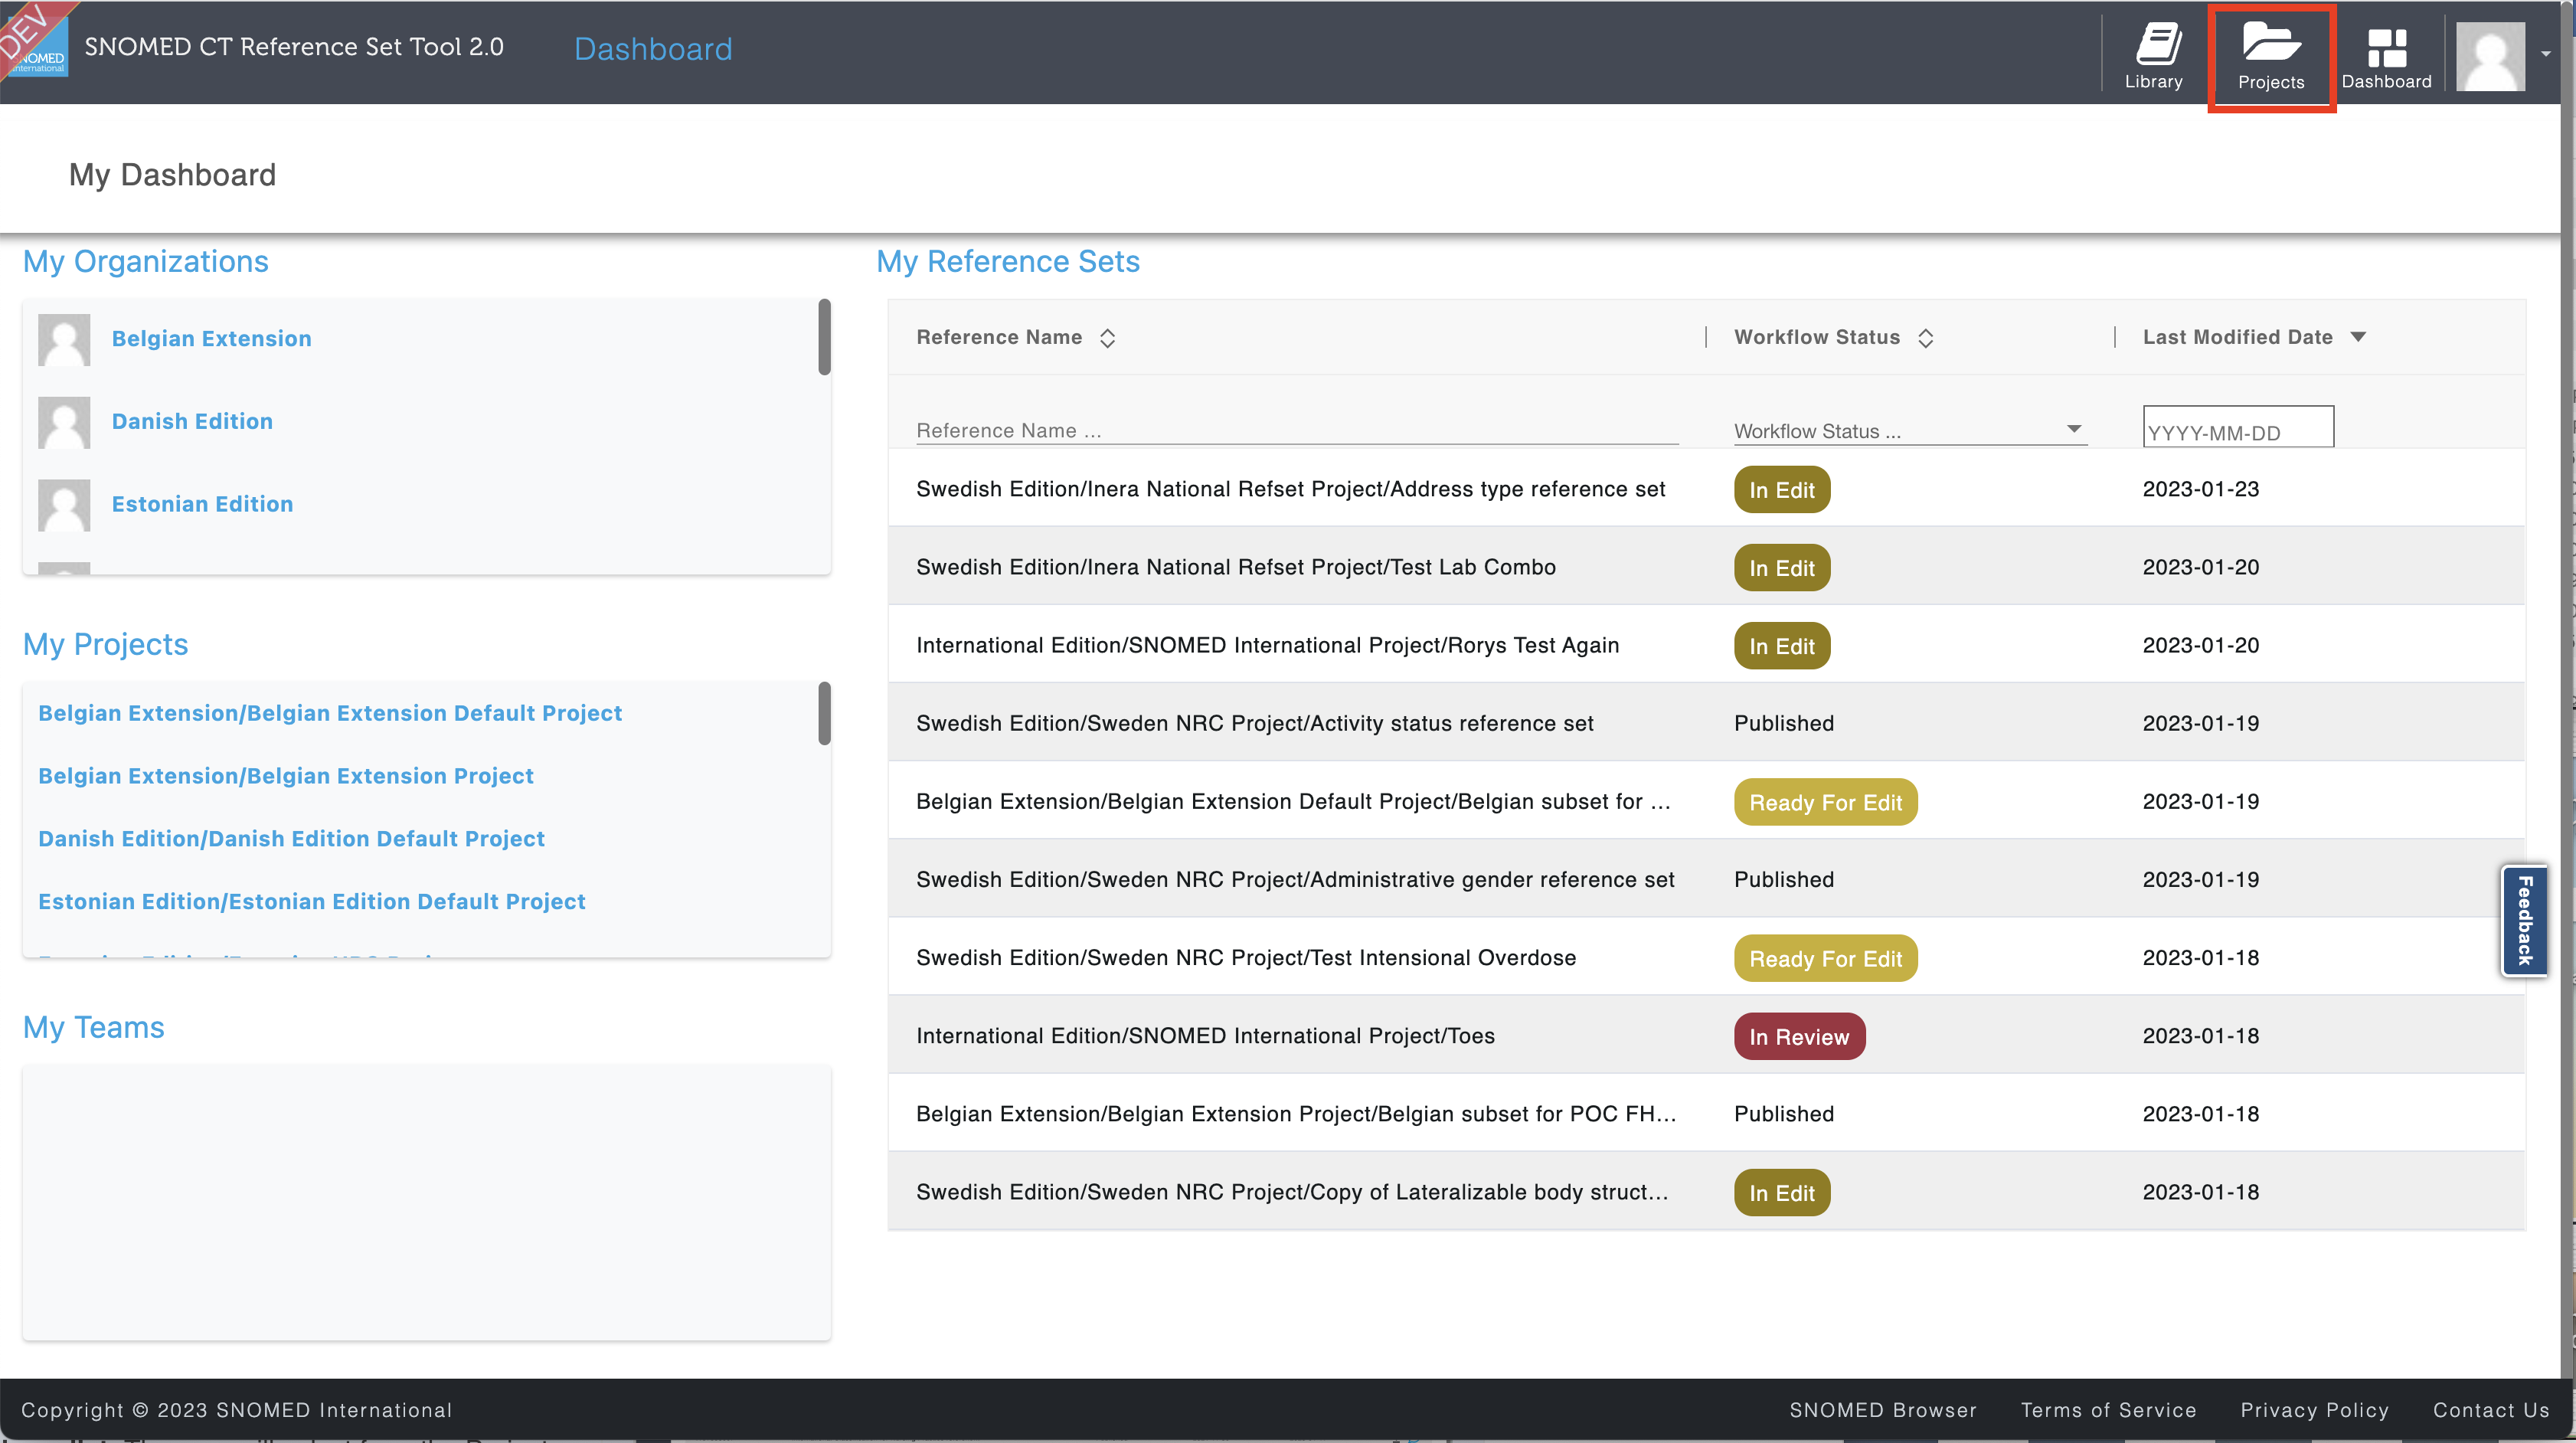Click My Organizations list scrollbar
The height and width of the screenshot is (1443, 2576).
824,337
